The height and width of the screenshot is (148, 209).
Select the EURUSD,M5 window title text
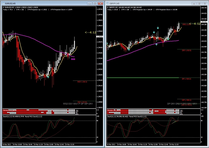[x=10, y=4]
